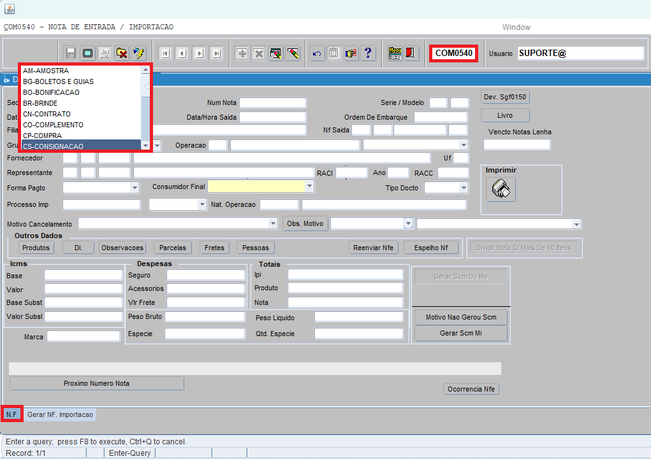This screenshot has height=459, width=651.
Task: Click the folder with red X icon
Action: pos(122,53)
